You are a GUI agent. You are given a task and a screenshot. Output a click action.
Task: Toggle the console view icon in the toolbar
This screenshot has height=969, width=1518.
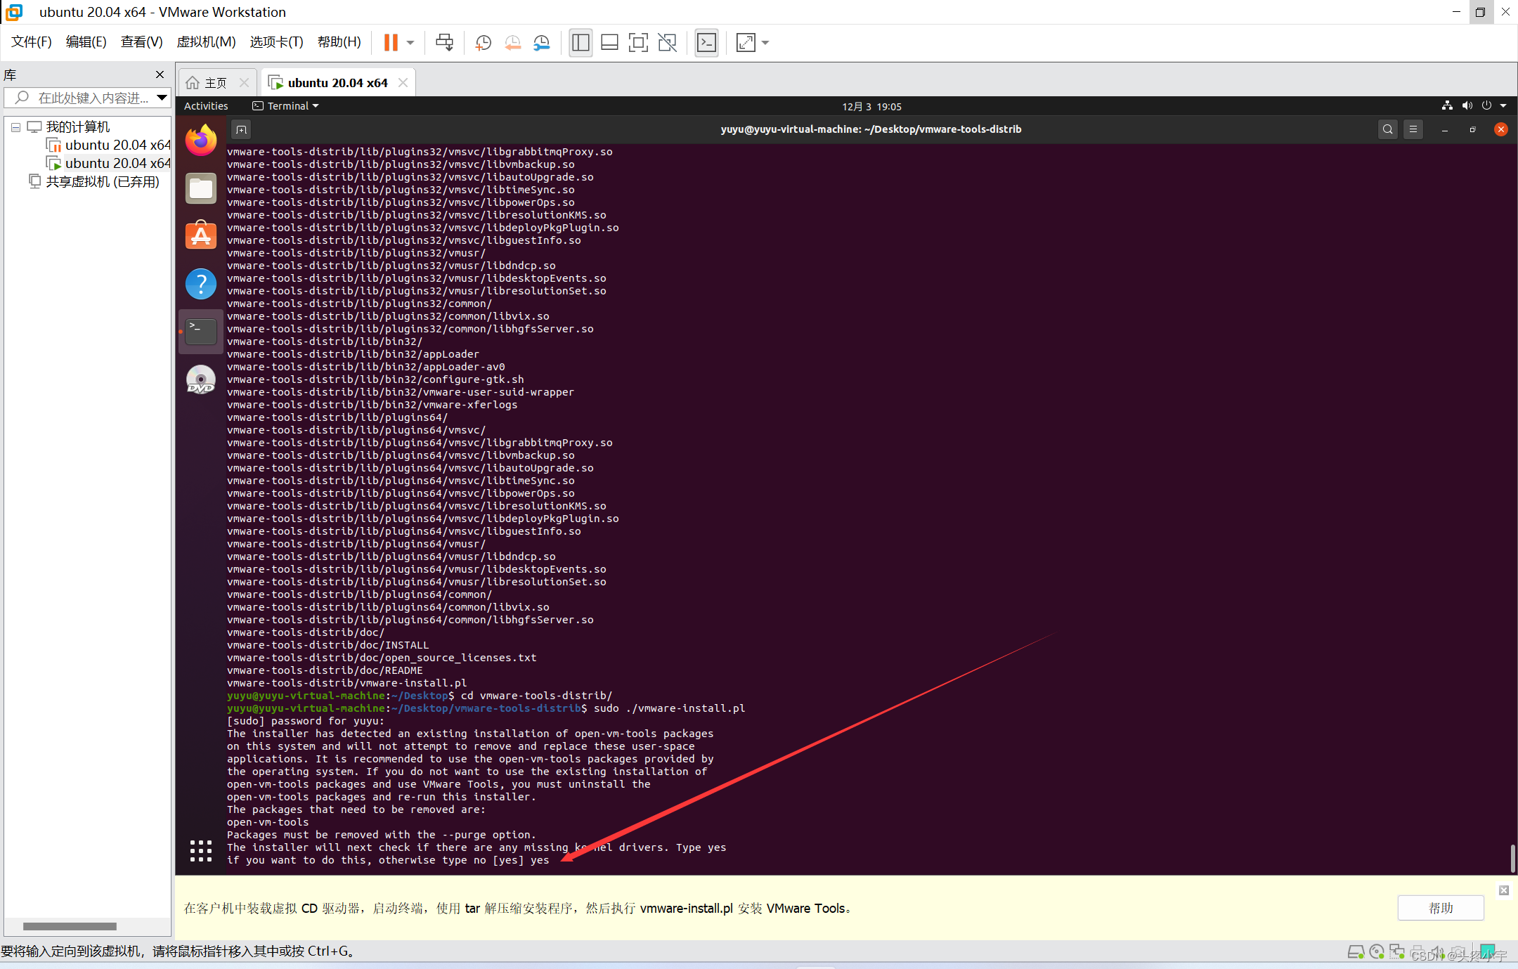pos(706,43)
